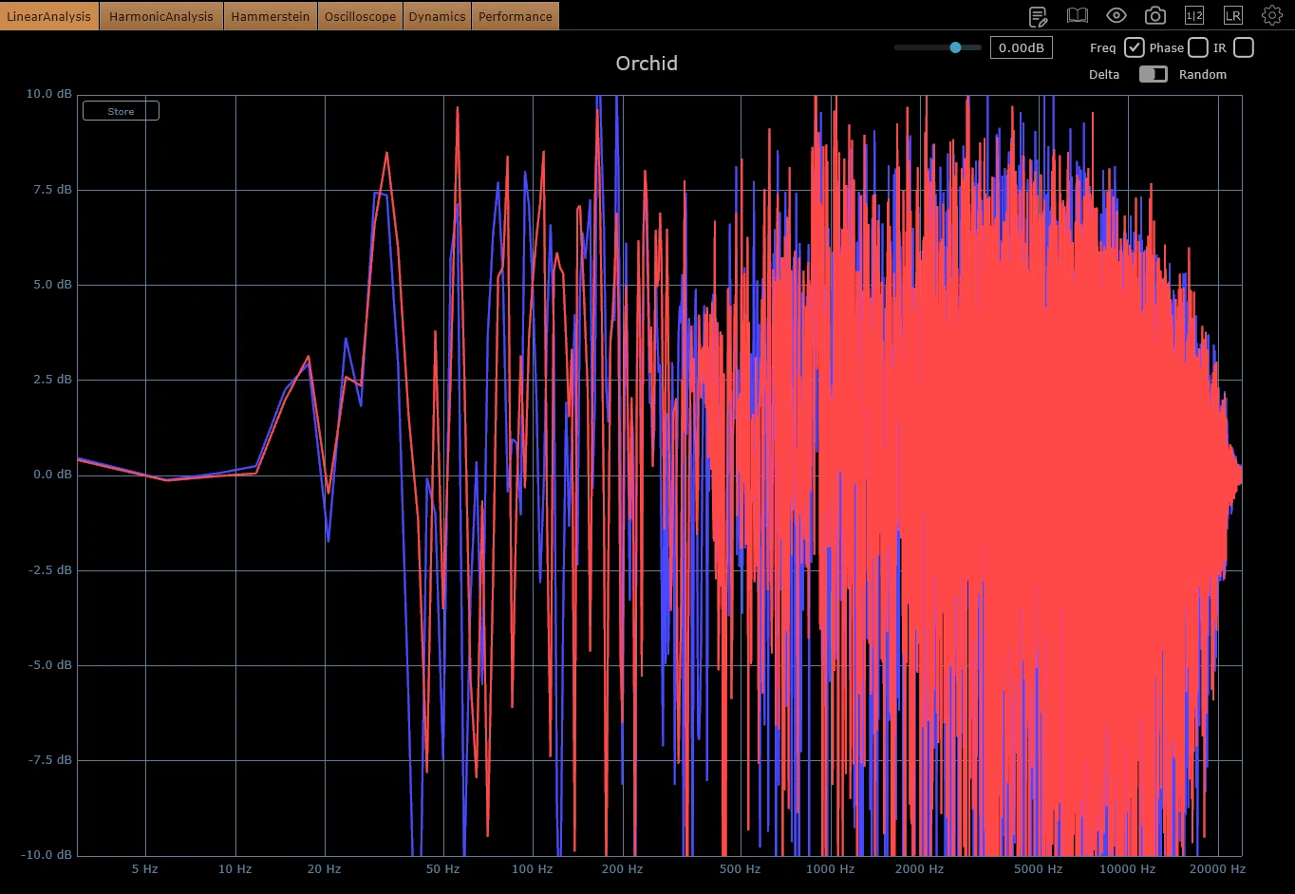
Task: Click the 0.0 dB axis label
Action: point(51,475)
